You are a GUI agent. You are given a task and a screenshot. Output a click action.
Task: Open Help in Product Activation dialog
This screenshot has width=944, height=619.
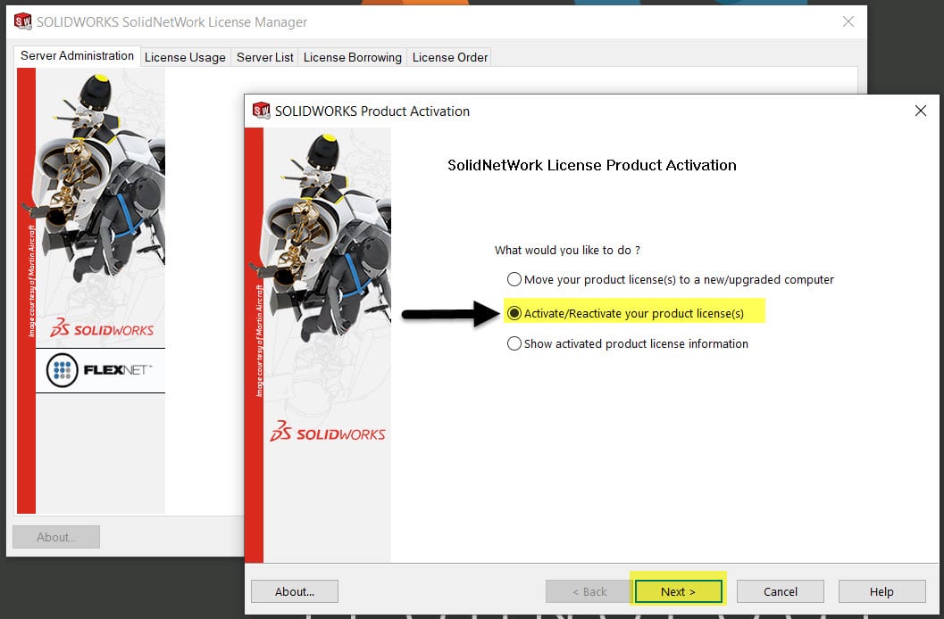tap(881, 591)
